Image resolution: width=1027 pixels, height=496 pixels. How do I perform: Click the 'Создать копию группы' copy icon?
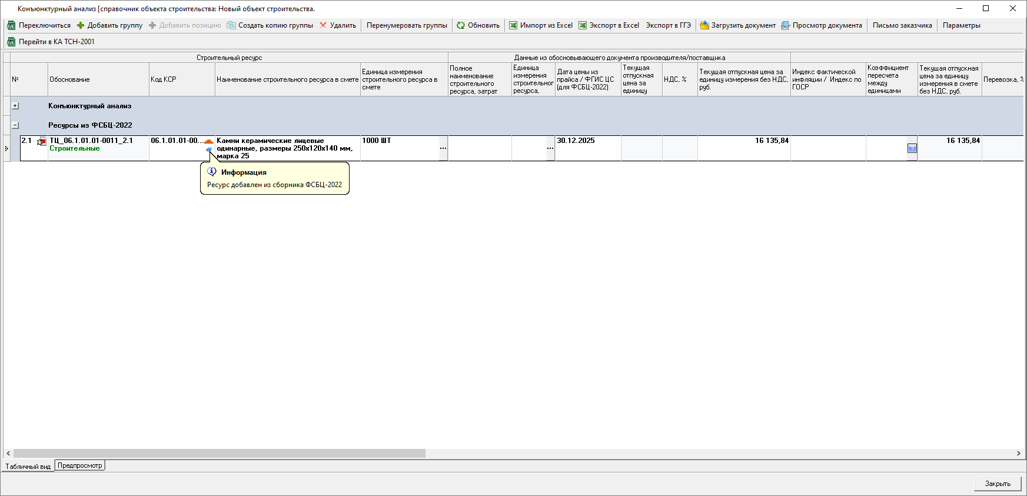pyautogui.click(x=231, y=25)
